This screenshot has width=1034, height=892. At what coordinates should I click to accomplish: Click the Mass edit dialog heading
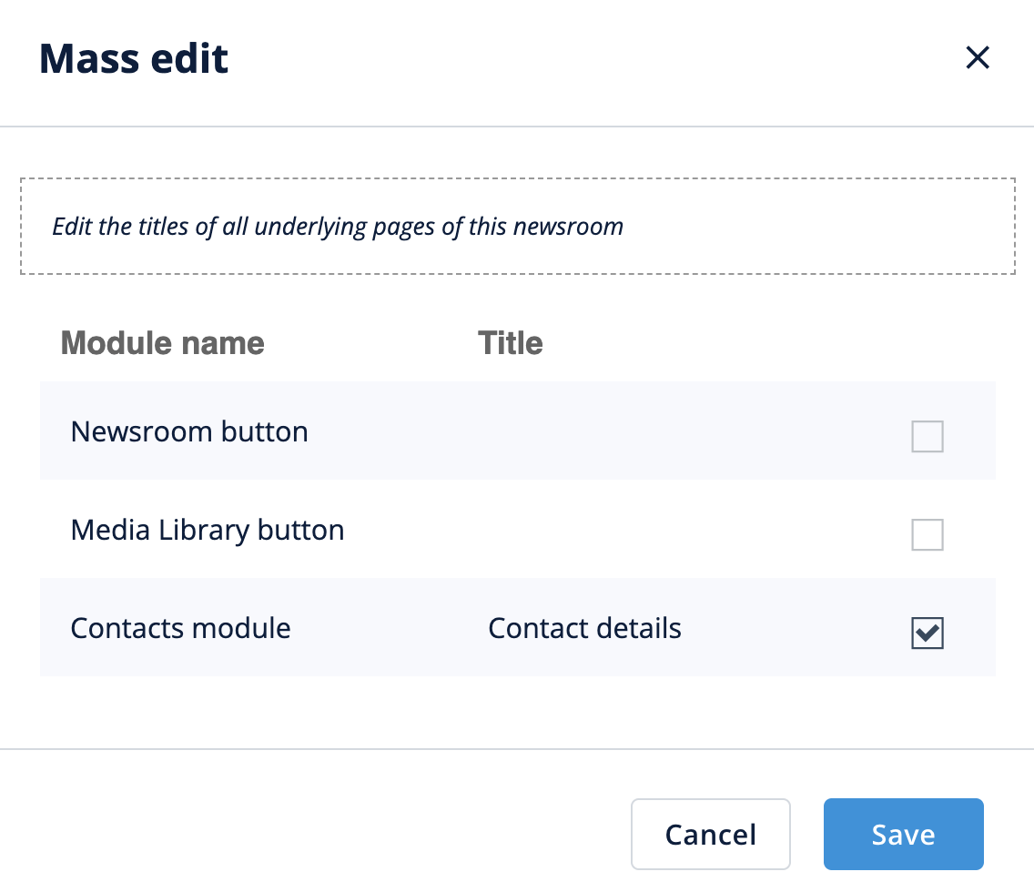[x=134, y=59]
